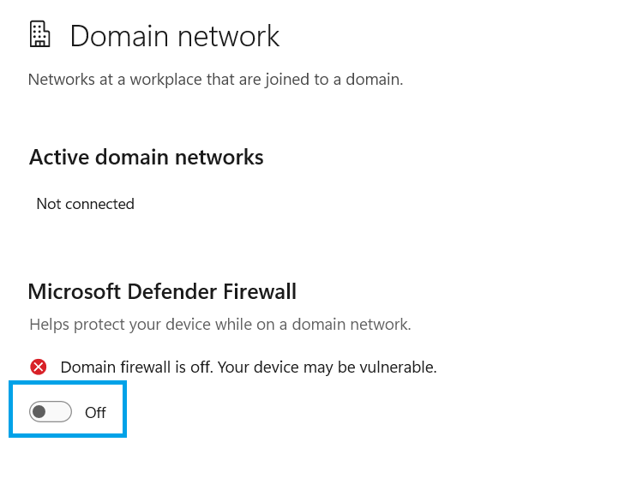Turn on the Domain firewall toggle switch
Screen dimensions: 643x478
[x=51, y=412]
